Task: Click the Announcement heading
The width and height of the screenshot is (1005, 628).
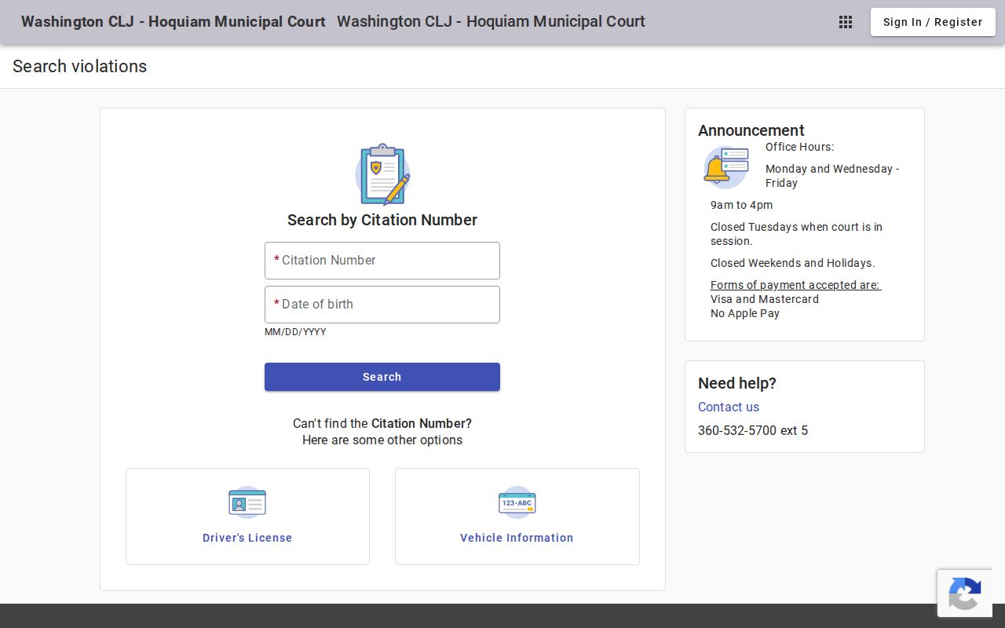Action: (751, 130)
